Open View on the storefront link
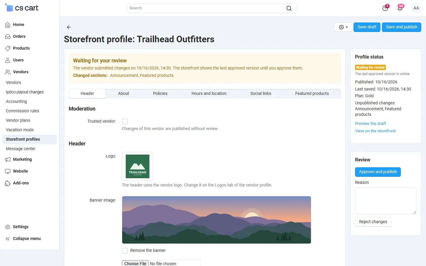Screen dimensions: 426x266 (x=375, y=131)
